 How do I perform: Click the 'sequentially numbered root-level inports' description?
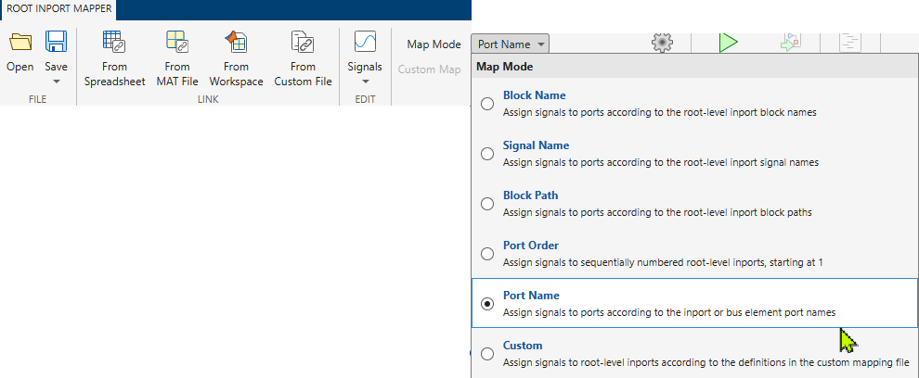(x=663, y=263)
